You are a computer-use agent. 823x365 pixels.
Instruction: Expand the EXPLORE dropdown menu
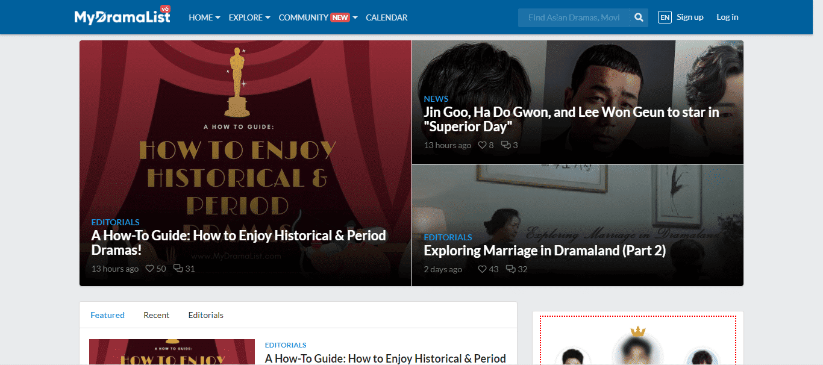(x=249, y=17)
